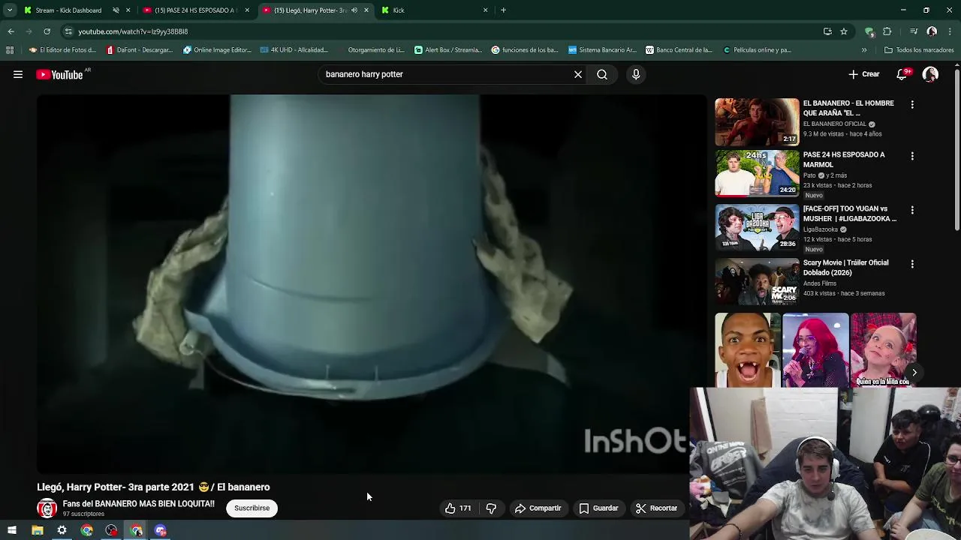Expand hidden bookmarks chevron
This screenshot has width=961, height=540.
click(864, 50)
